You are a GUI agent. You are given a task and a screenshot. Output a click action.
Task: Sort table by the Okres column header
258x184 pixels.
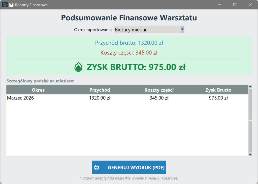(x=38, y=90)
